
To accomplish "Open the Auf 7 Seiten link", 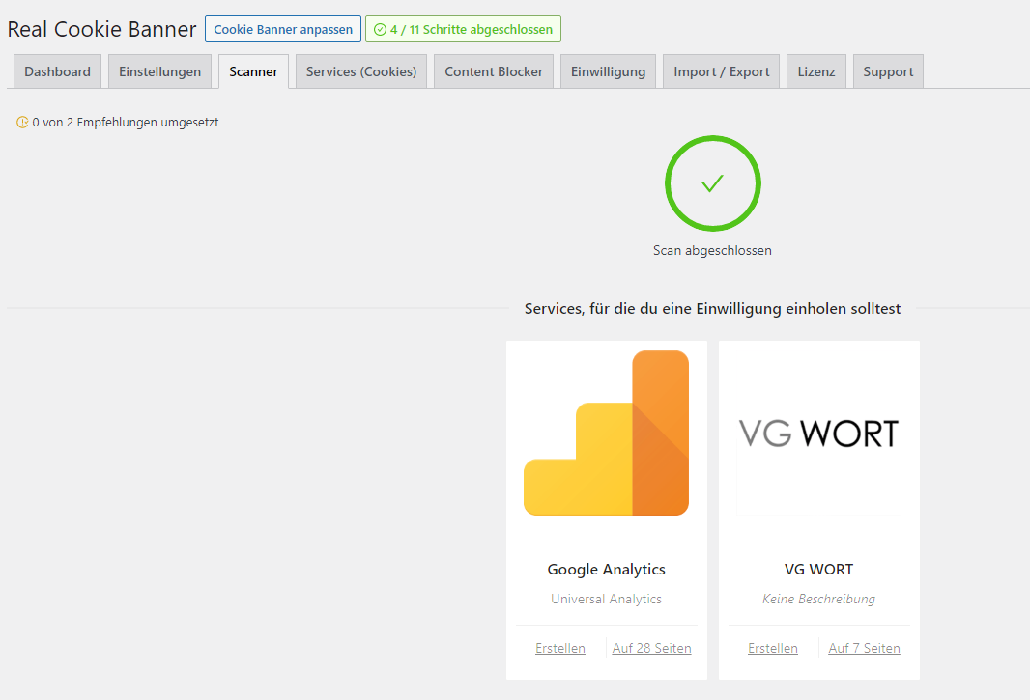I will tap(865, 648).
